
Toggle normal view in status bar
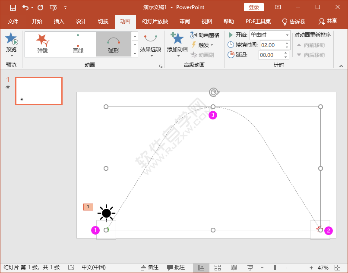(x=201, y=267)
